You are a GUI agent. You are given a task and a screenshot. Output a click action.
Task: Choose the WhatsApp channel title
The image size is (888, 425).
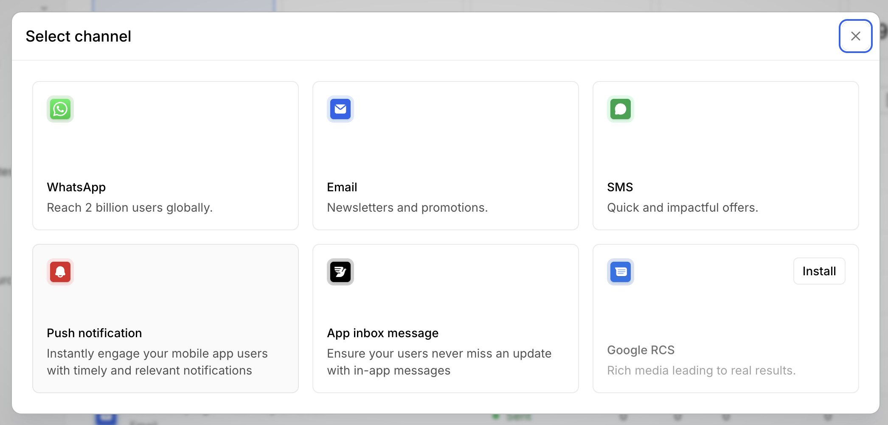(x=76, y=187)
